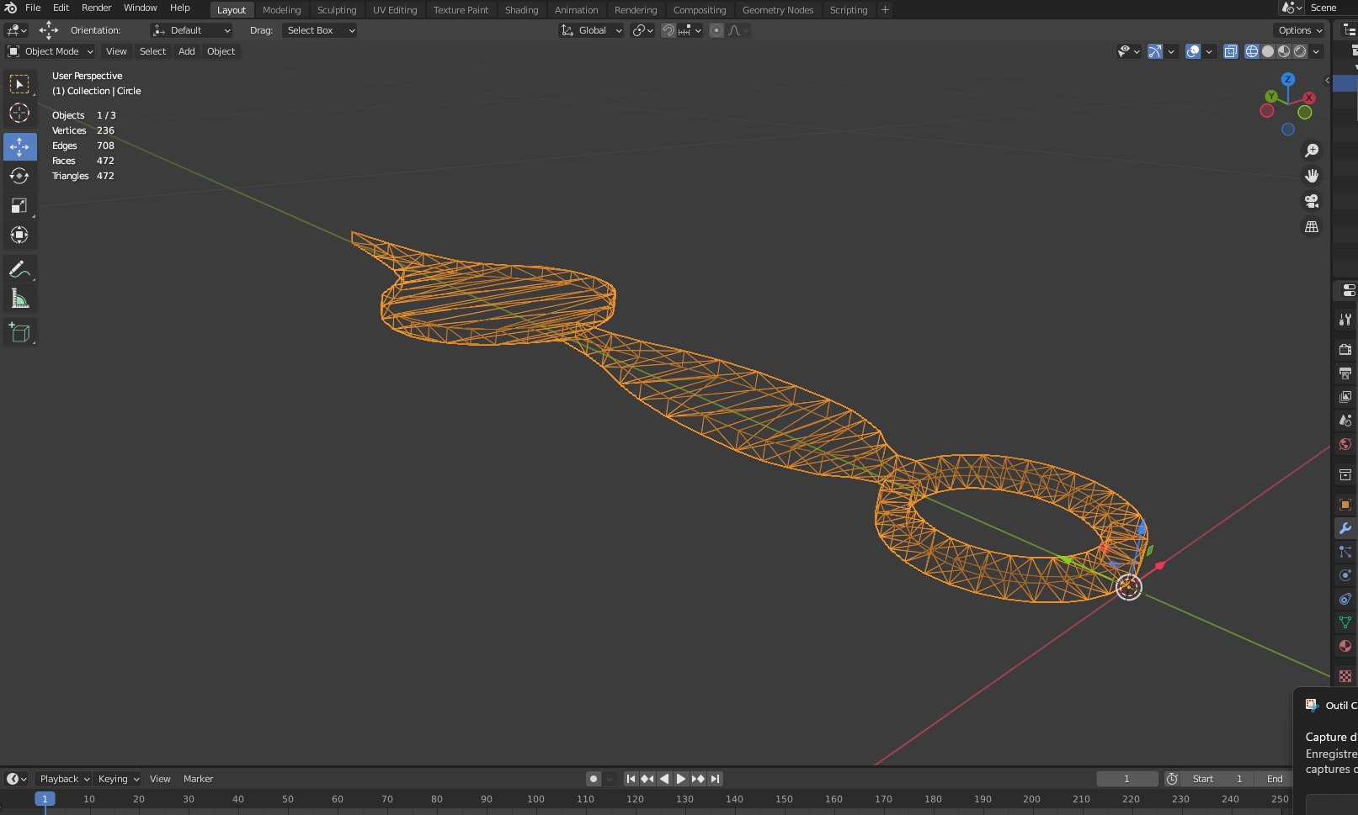Open the pivot point dropdown
The height and width of the screenshot is (815, 1358).
pos(643,30)
